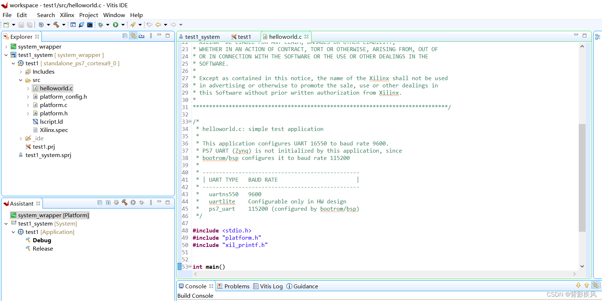602x301 pixels.
Task: Open the Project menu
Action: (x=89, y=15)
